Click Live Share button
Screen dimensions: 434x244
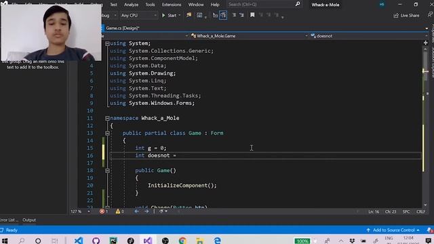click(x=407, y=16)
